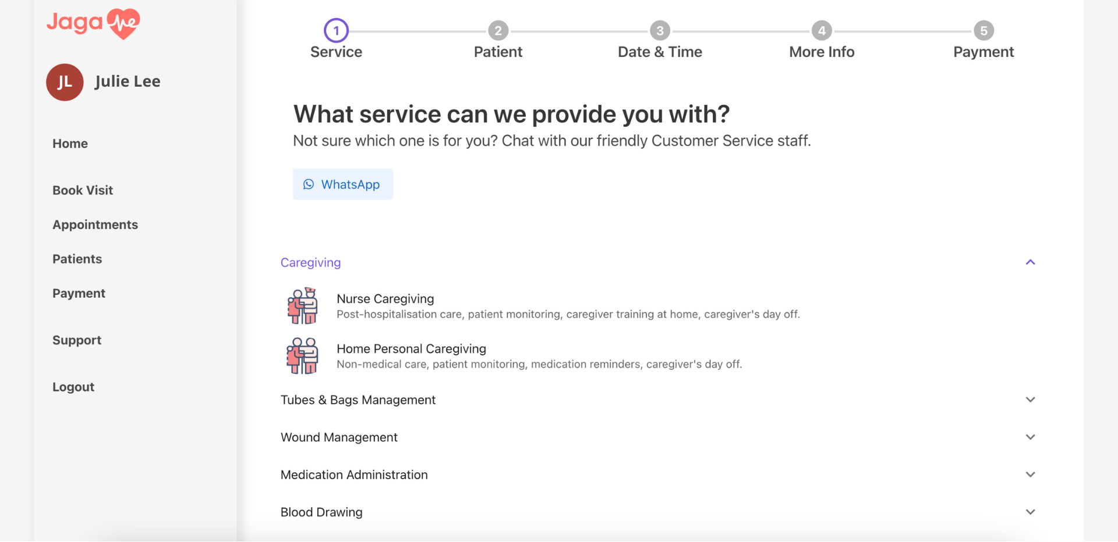The width and height of the screenshot is (1118, 542).
Task: Expand Tubes & Bags Management section
Action: [1030, 400]
